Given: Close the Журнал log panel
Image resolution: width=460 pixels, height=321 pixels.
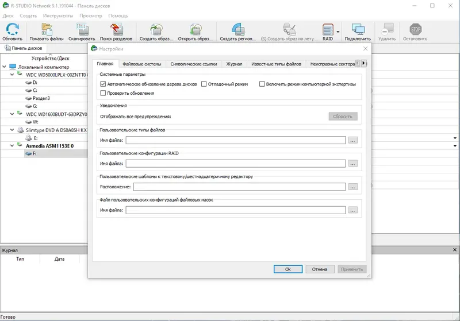Looking at the screenshot, I should [x=455, y=250].
